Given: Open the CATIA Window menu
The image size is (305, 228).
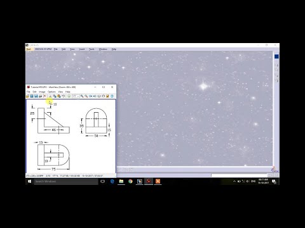Looking at the screenshot, I should click(x=103, y=49).
